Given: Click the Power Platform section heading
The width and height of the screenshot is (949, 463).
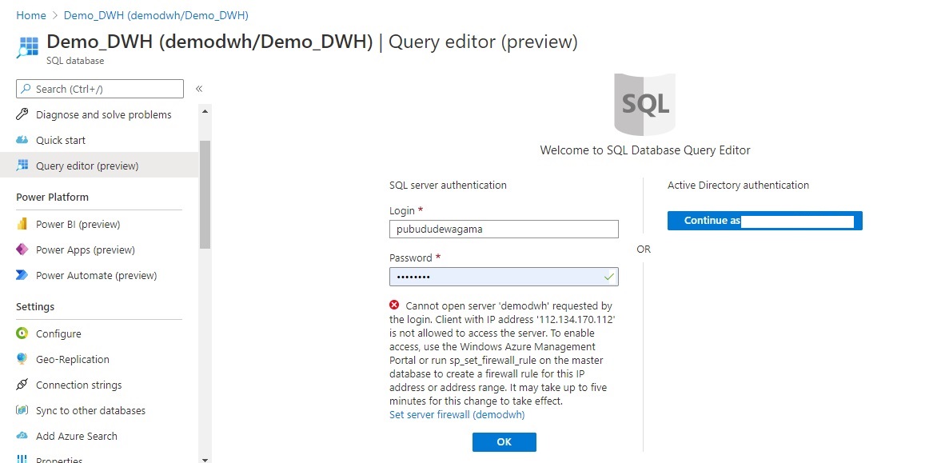Looking at the screenshot, I should click(52, 197).
